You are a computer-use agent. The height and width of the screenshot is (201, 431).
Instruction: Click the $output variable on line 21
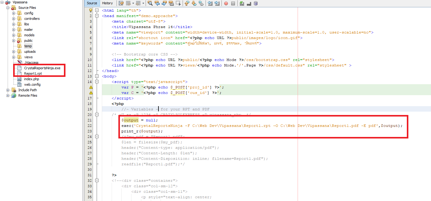tap(130, 120)
